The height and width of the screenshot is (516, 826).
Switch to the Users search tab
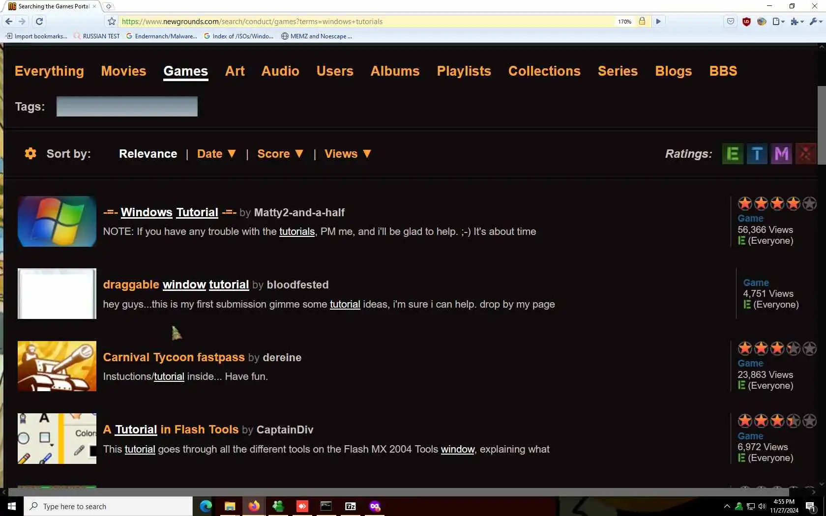335,71
